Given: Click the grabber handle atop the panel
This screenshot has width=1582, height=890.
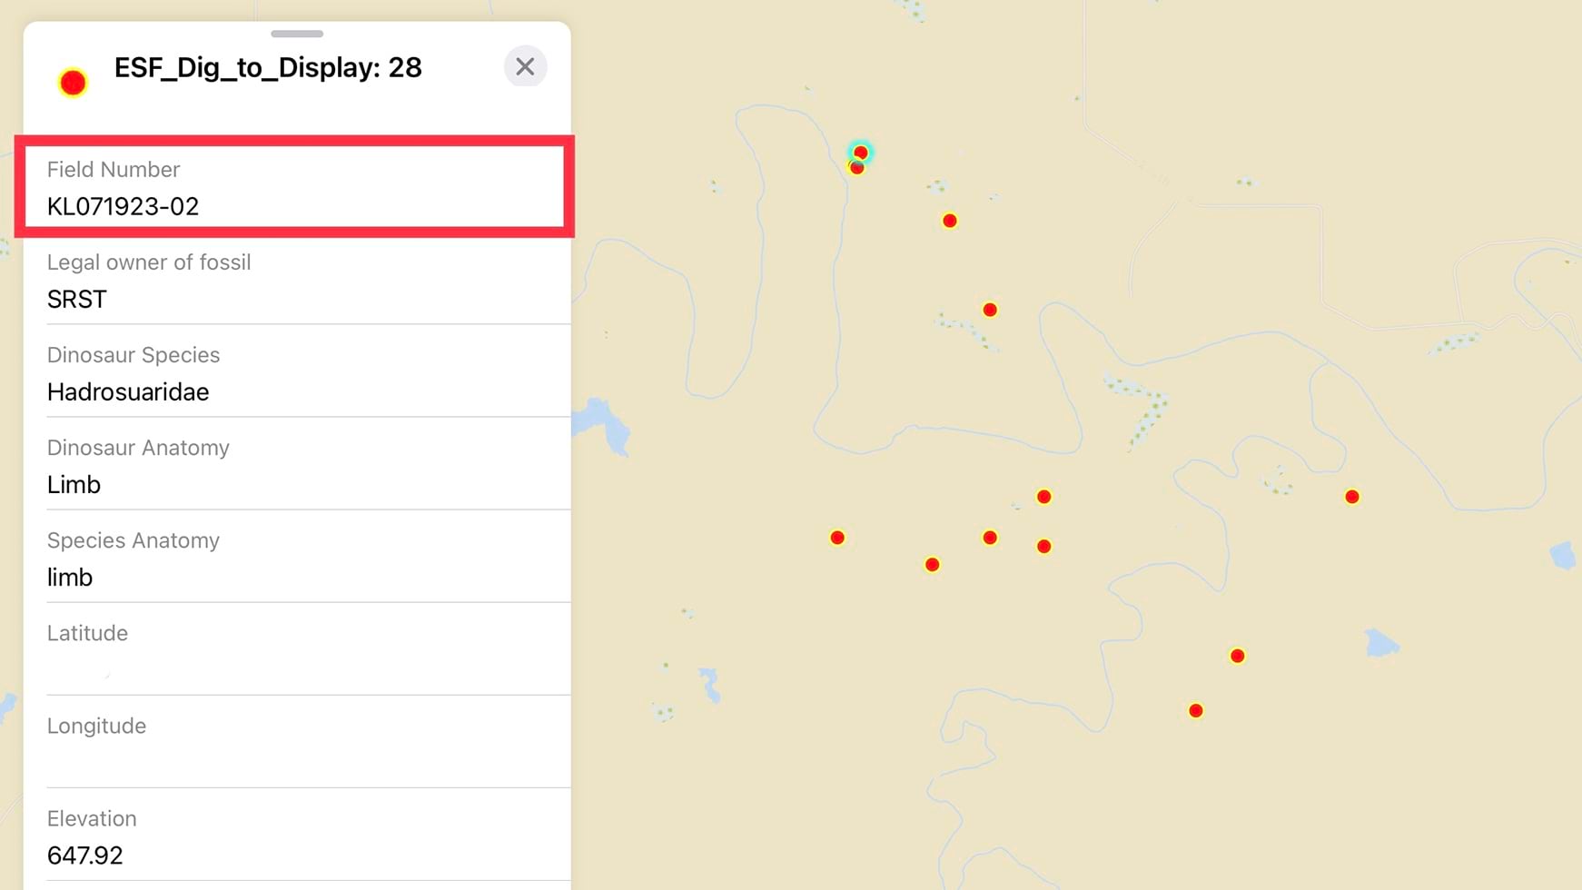Looking at the screenshot, I should [x=297, y=34].
